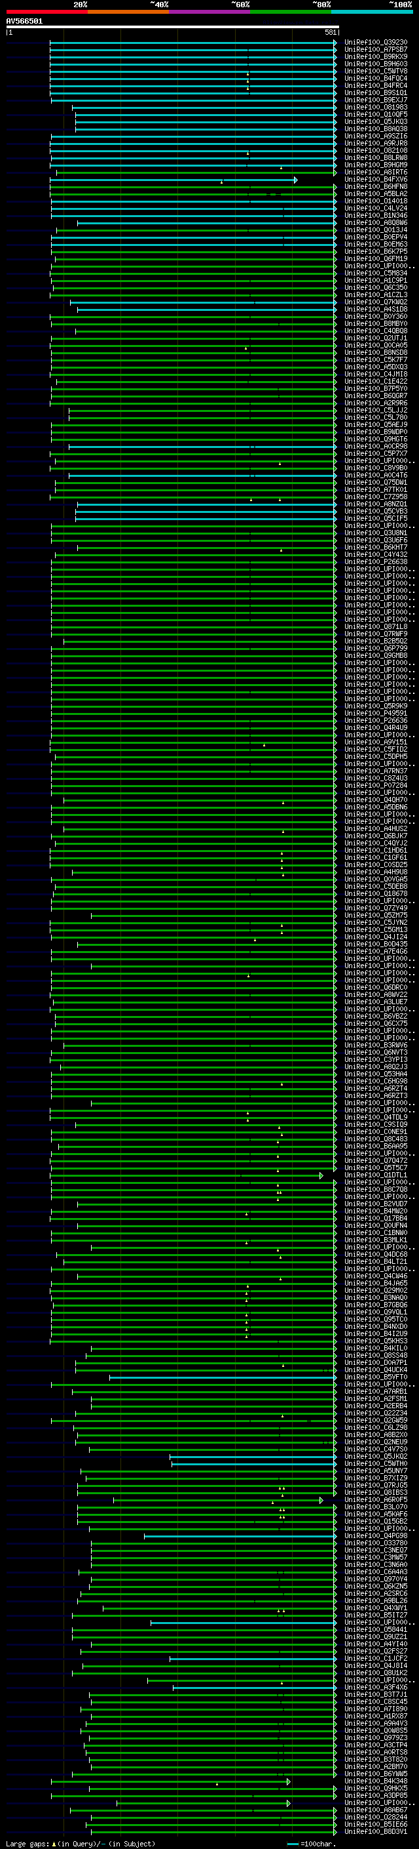Image resolution: width=419 pixels, height=1849 pixels.
Task: Click the green ~80% identity legend bar
Action: [x=291, y=12]
